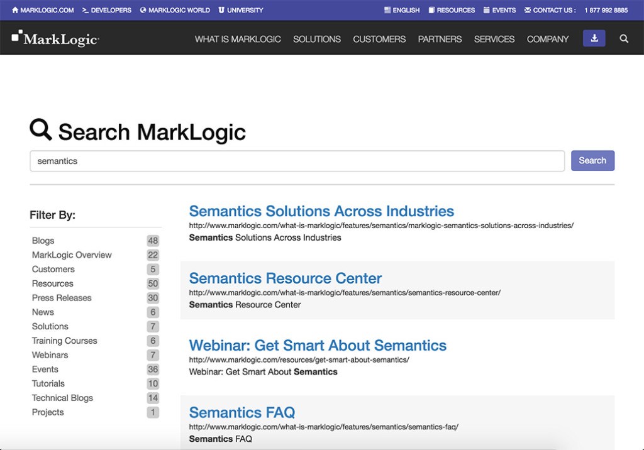The image size is (644, 450).
Task: Filter results by Resources category
Action: 53,283
